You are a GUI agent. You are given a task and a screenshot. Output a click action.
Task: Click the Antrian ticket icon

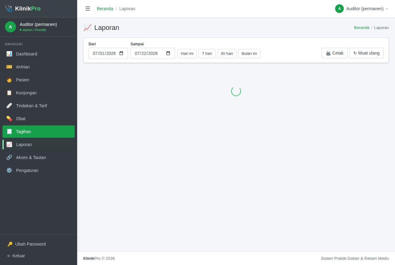[x=9, y=67]
